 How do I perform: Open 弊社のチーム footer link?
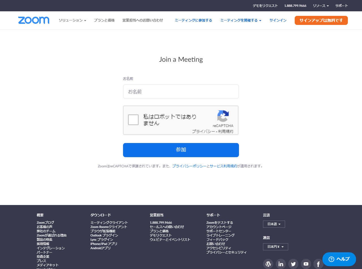pos(46,231)
